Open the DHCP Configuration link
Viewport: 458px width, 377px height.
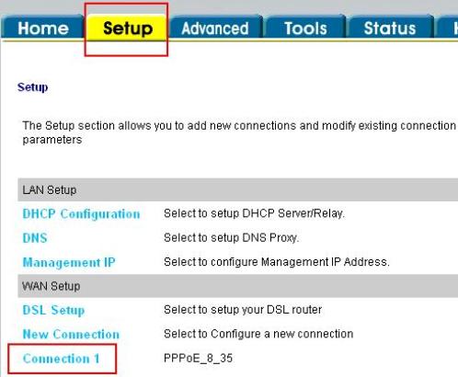(x=81, y=213)
